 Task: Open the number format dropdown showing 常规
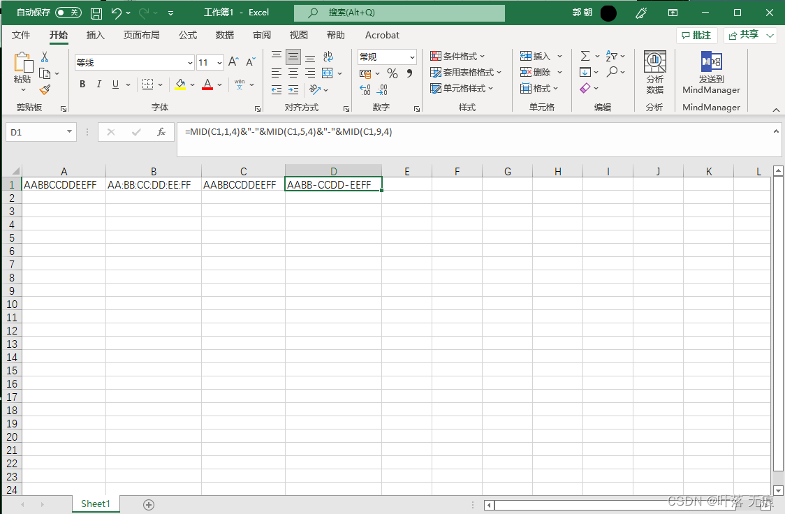coord(413,57)
